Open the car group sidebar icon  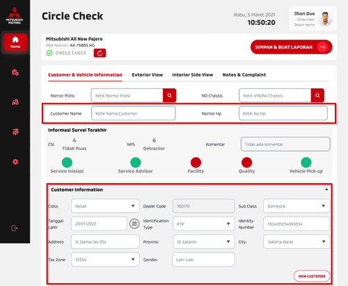(x=15, y=102)
